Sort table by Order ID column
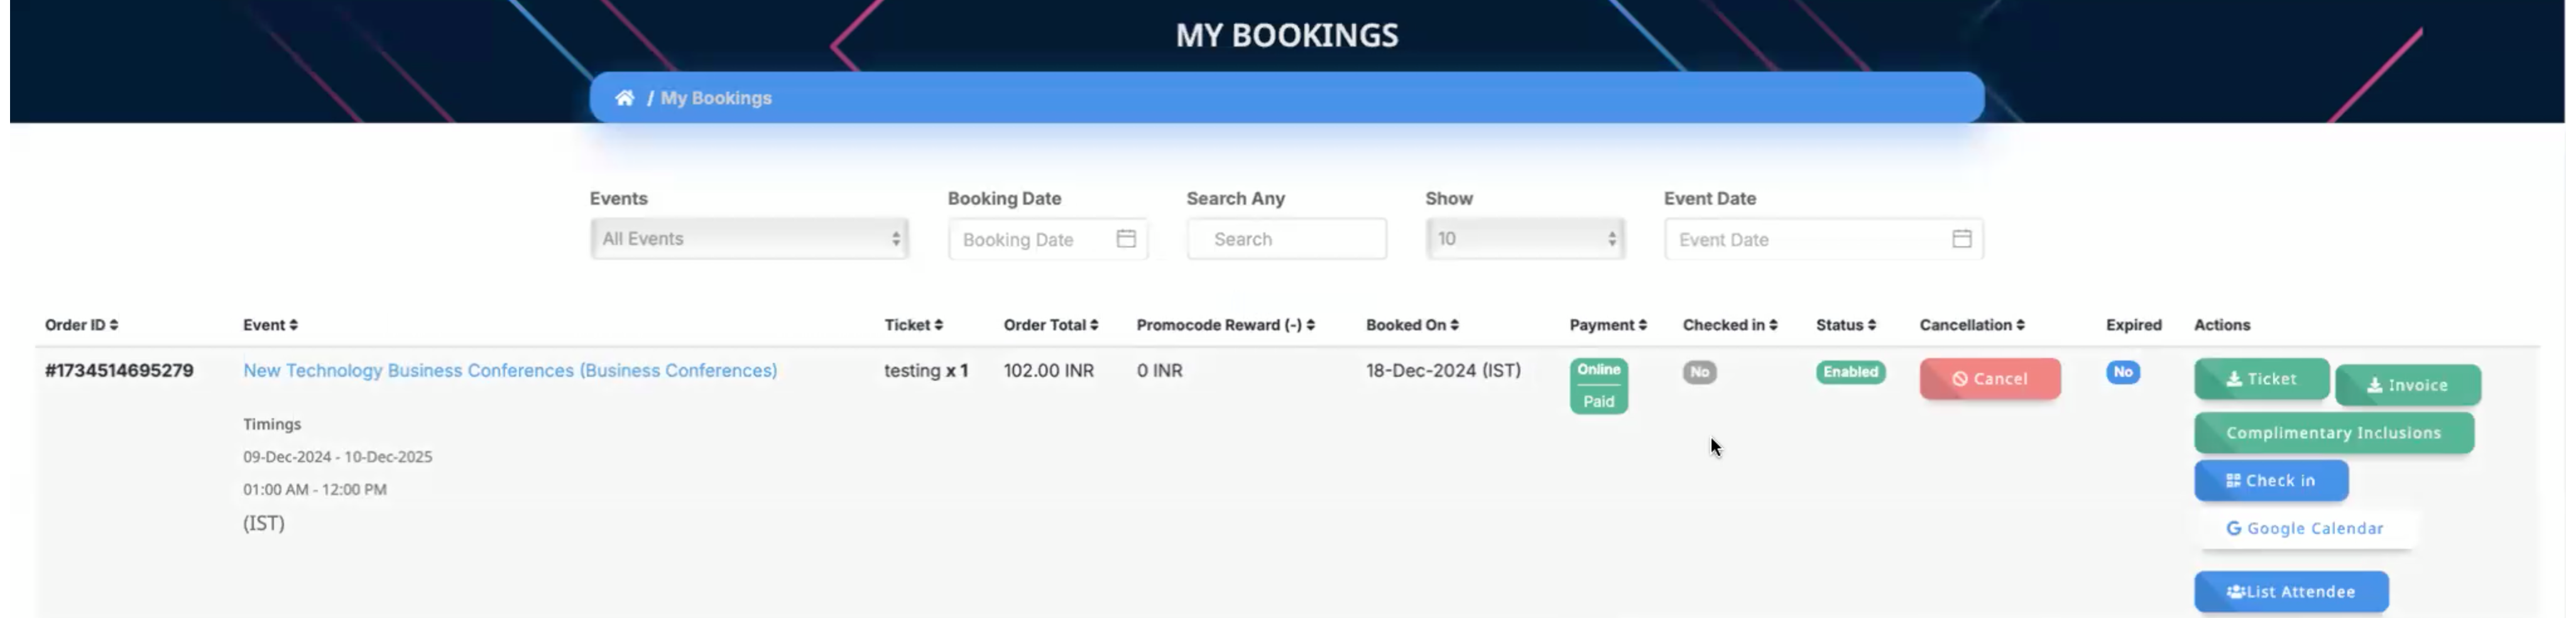The height and width of the screenshot is (618, 2576). pyautogui.click(x=82, y=325)
